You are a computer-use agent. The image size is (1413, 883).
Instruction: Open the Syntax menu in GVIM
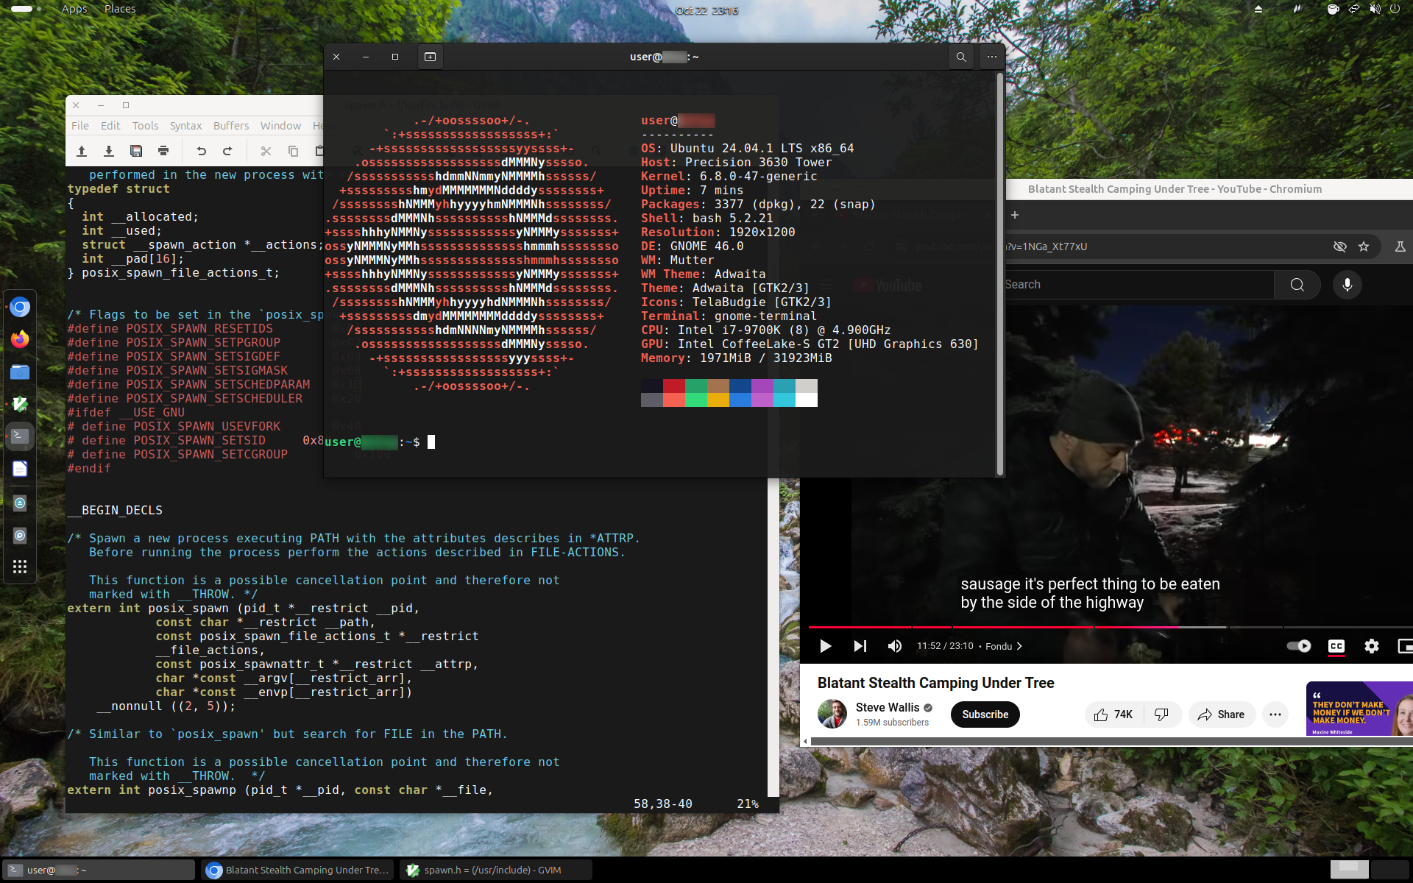click(185, 126)
